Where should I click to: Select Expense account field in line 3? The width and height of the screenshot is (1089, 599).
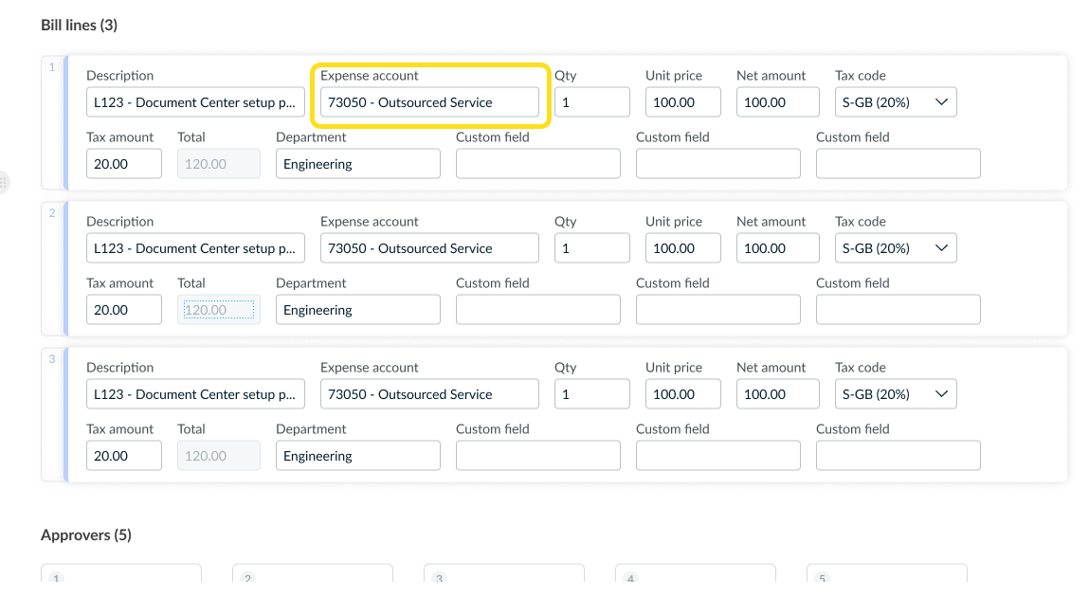coord(429,394)
